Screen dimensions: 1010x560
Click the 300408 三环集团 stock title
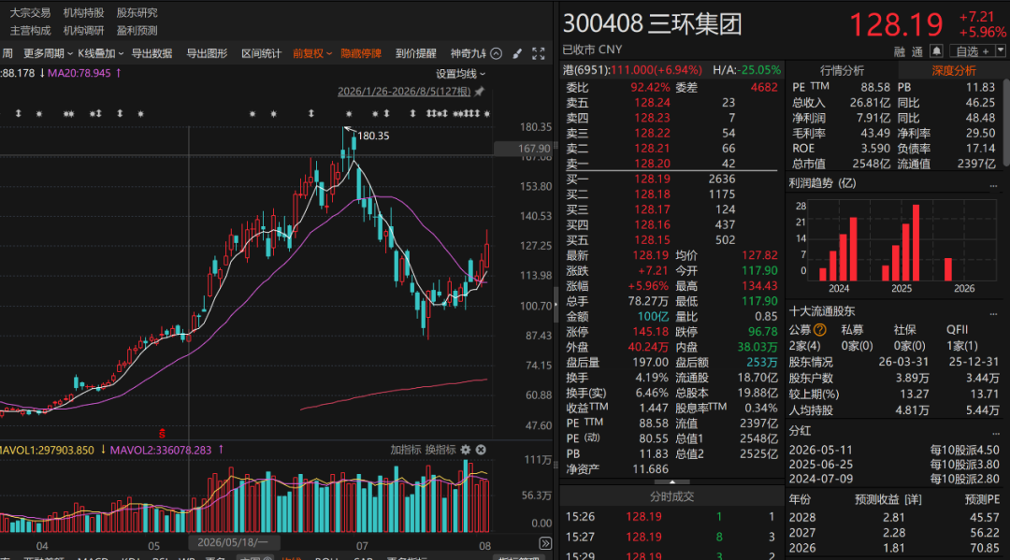653,24
